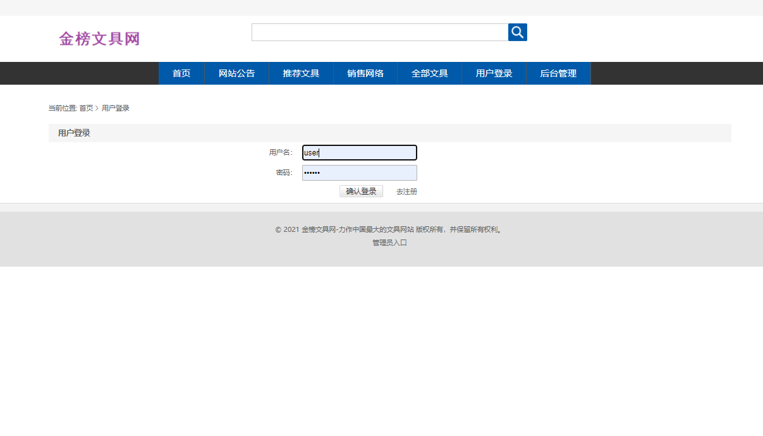Click the 去注册 registration link

(406, 190)
